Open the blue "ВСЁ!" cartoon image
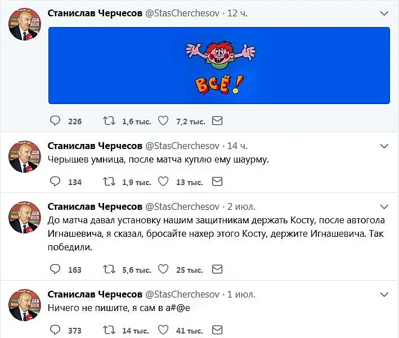Screen dimensions: 399x338 coord(219,65)
